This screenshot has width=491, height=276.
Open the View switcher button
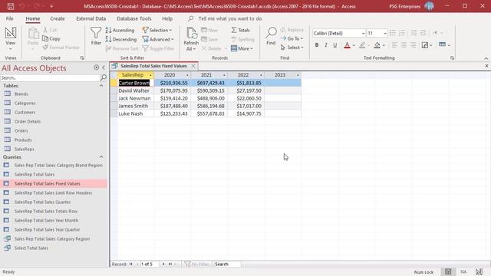[x=10, y=39]
